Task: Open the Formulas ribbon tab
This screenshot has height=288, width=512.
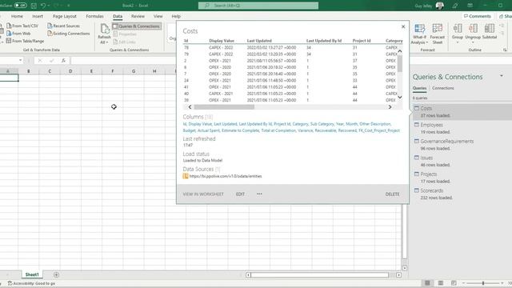Action: pos(94,16)
